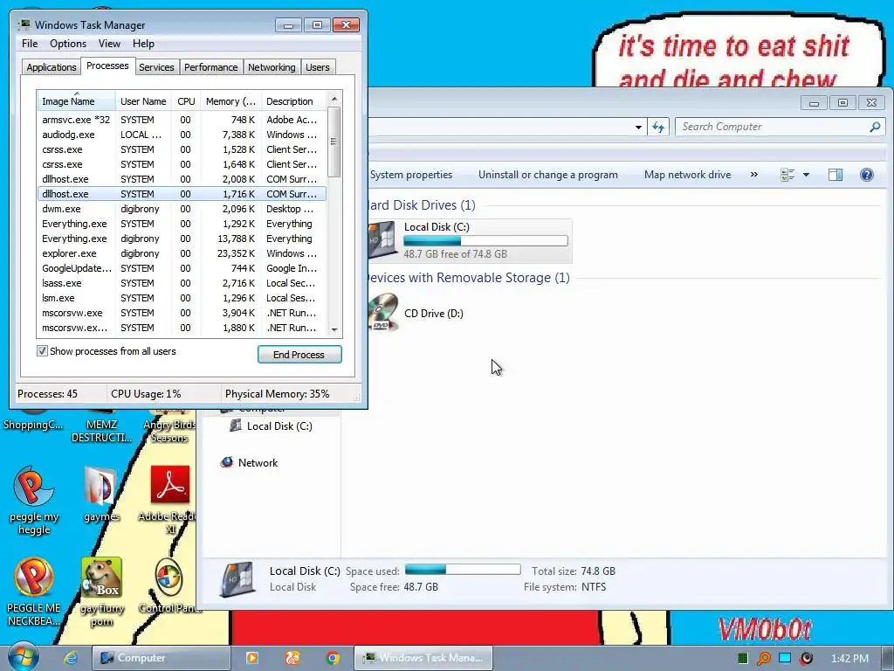This screenshot has width=894, height=671.
Task: Click Map network drive
Action: tap(687, 175)
